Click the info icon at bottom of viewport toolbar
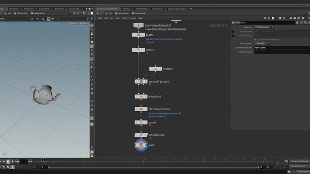This screenshot has height=174, width=310. (x=92, y=147)
